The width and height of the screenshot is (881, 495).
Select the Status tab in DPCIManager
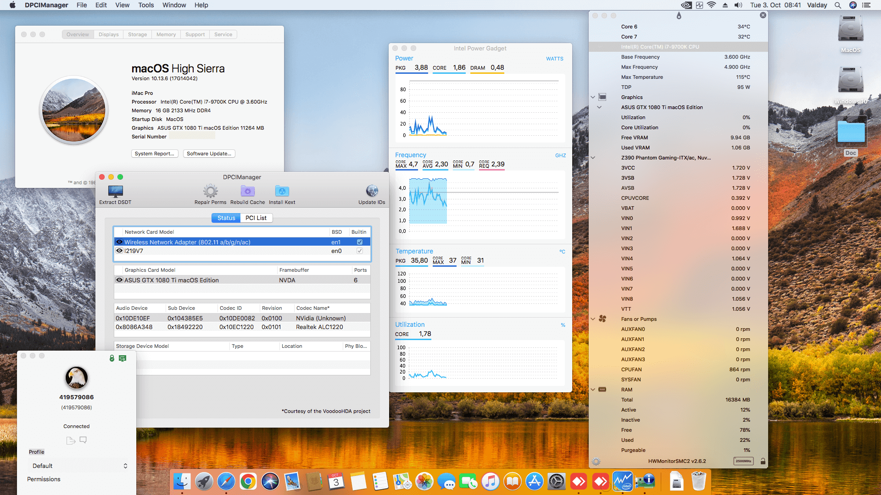pos(226,218)
